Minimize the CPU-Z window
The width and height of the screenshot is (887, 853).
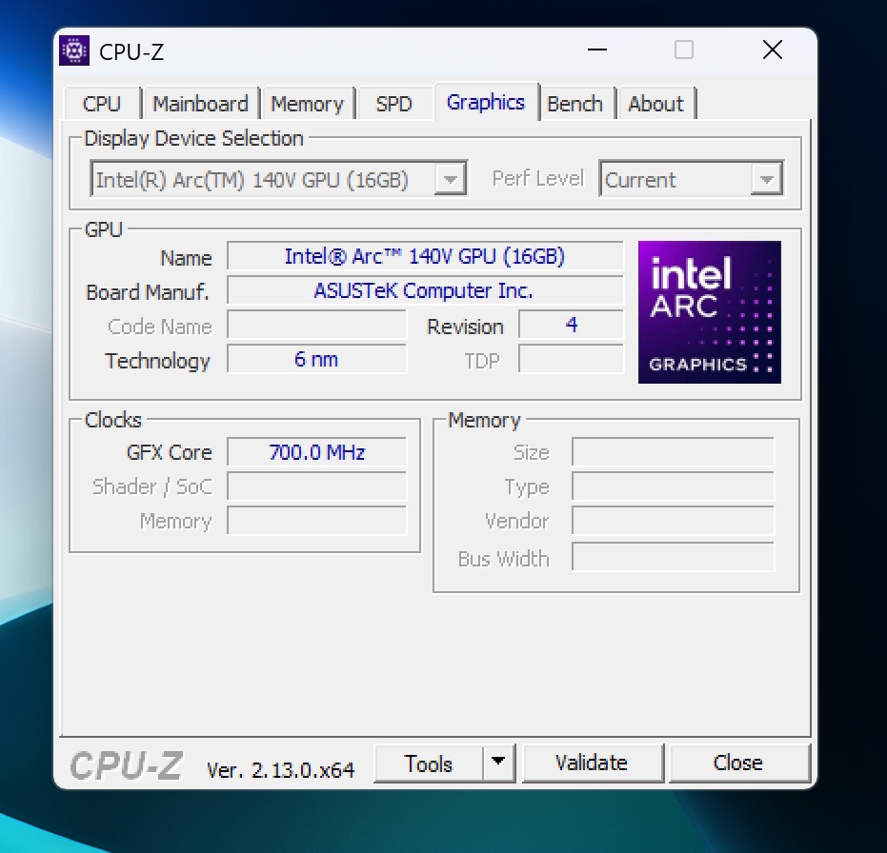[x=596, y=50]
